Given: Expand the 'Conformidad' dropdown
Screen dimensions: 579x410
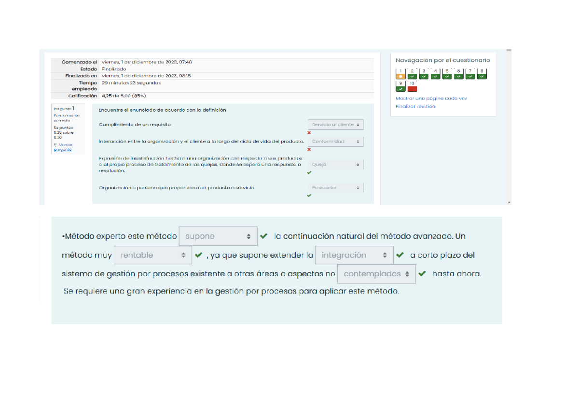Looking at the screenshot, I should coord(336,141).
